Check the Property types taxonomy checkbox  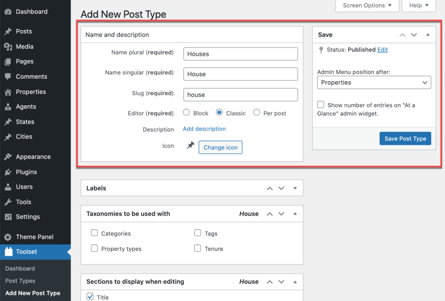point(94,248)
